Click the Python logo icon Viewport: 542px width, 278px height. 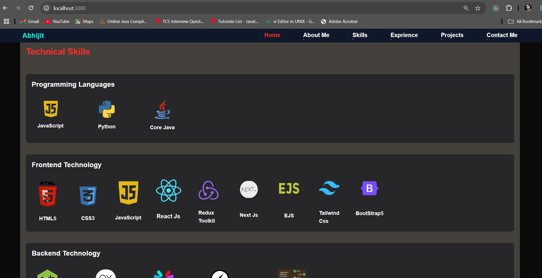107,109
